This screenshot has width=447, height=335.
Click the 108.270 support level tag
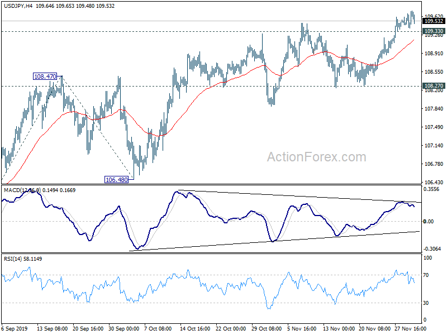(434, 86)
